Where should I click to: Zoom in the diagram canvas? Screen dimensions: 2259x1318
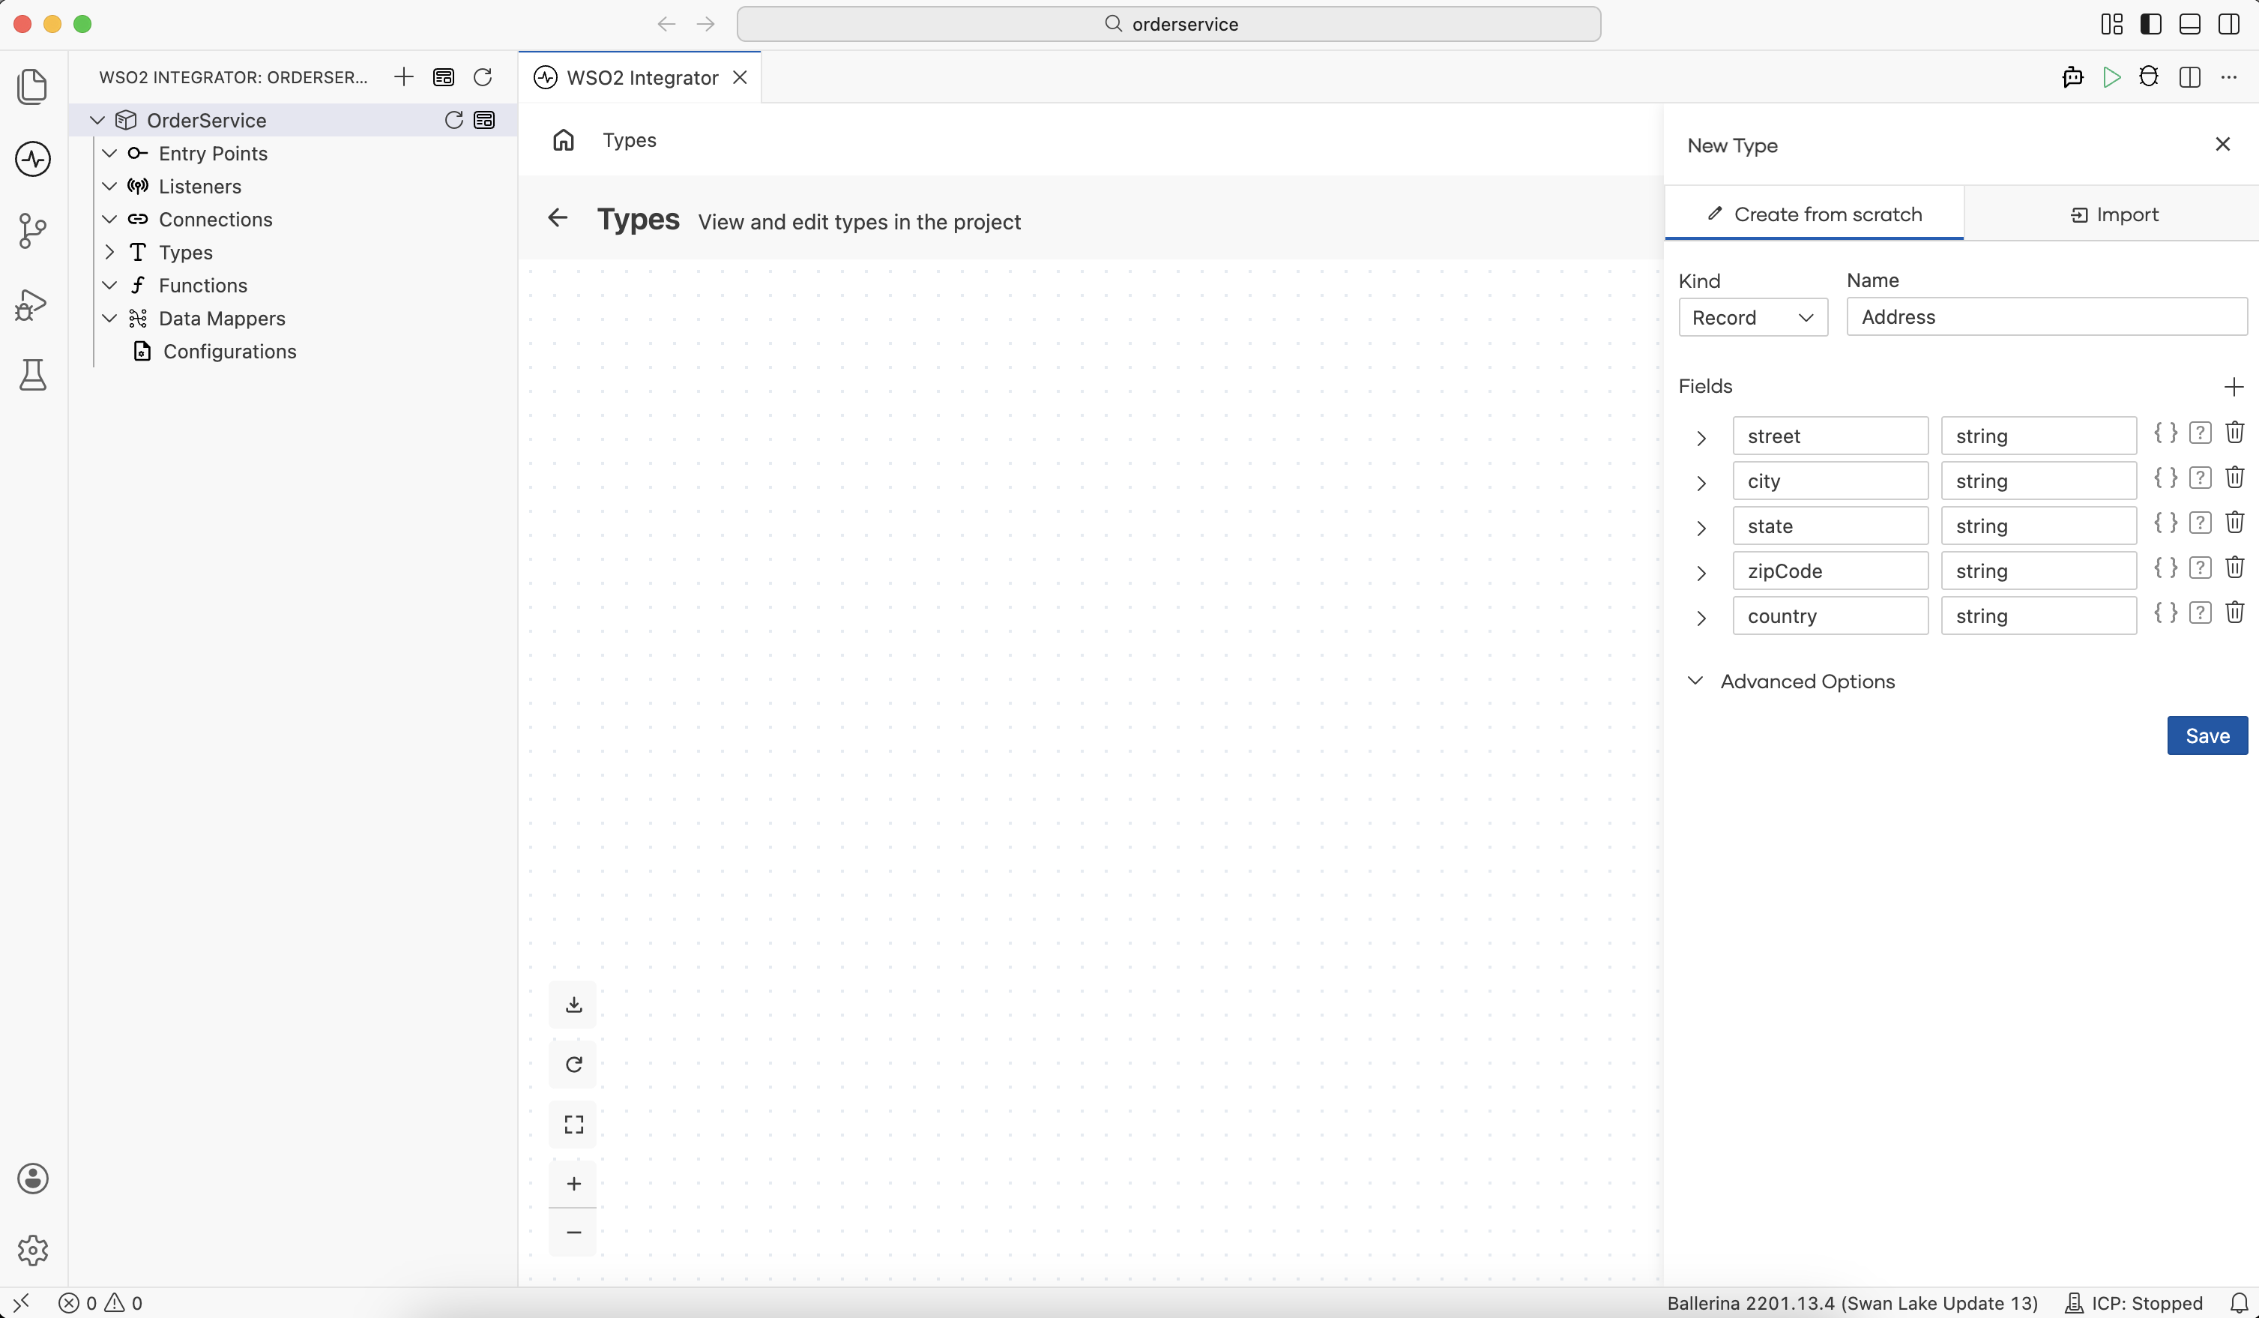[573, 1184]
